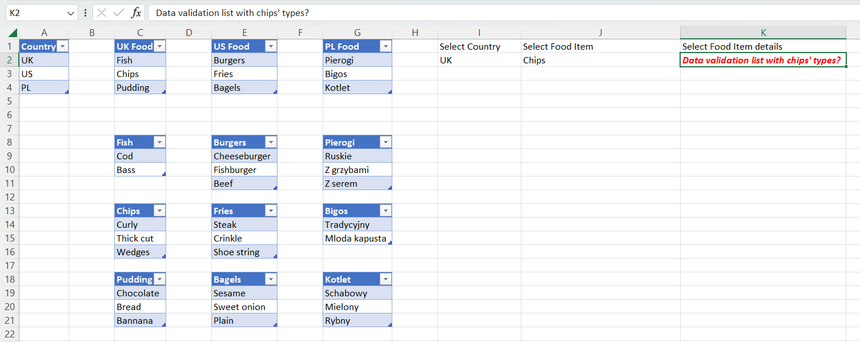Select column K by clicking its header
Image resolution: width=860 pixels, height=342 pixels.
point(763,32)
